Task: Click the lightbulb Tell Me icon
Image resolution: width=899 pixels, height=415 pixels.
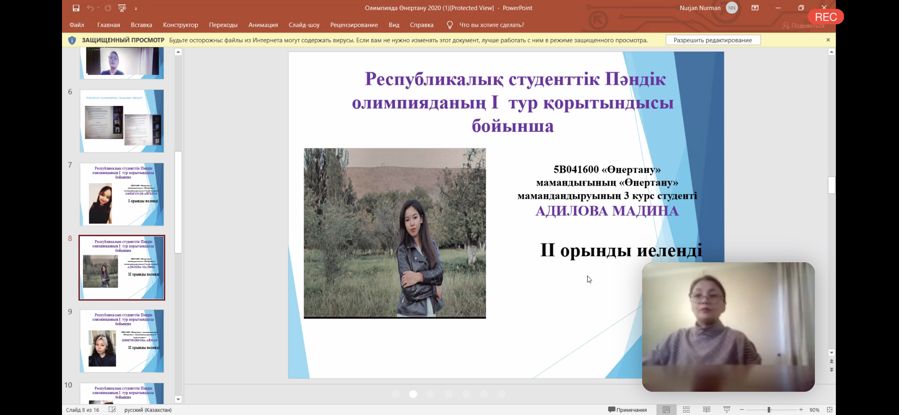Action: (449, 25)
